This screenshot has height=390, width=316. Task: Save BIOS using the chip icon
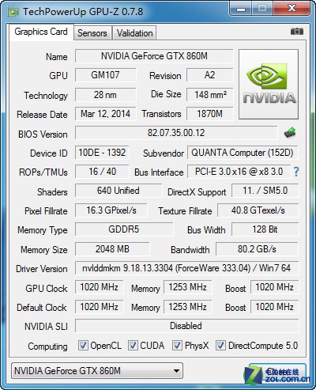tap(290, 133)
